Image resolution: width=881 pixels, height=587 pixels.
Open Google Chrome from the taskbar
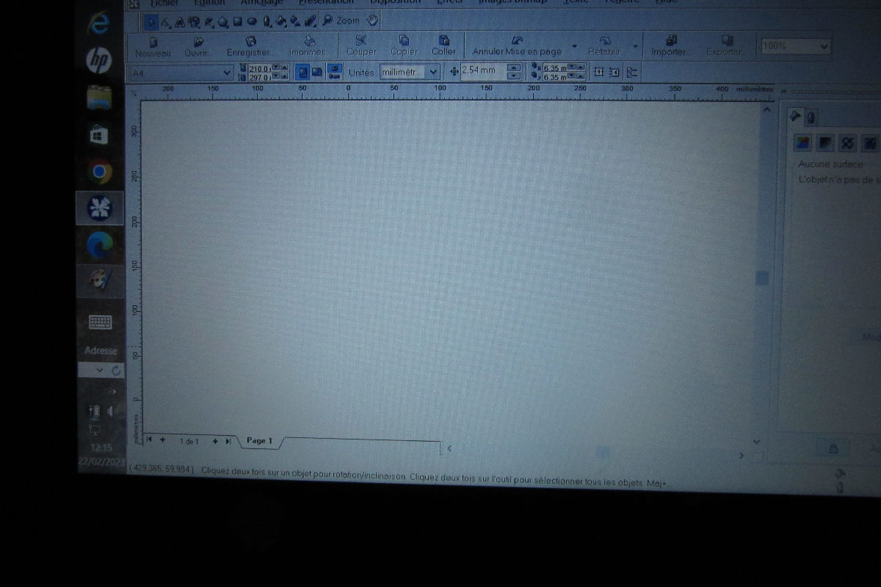point(99,172)
